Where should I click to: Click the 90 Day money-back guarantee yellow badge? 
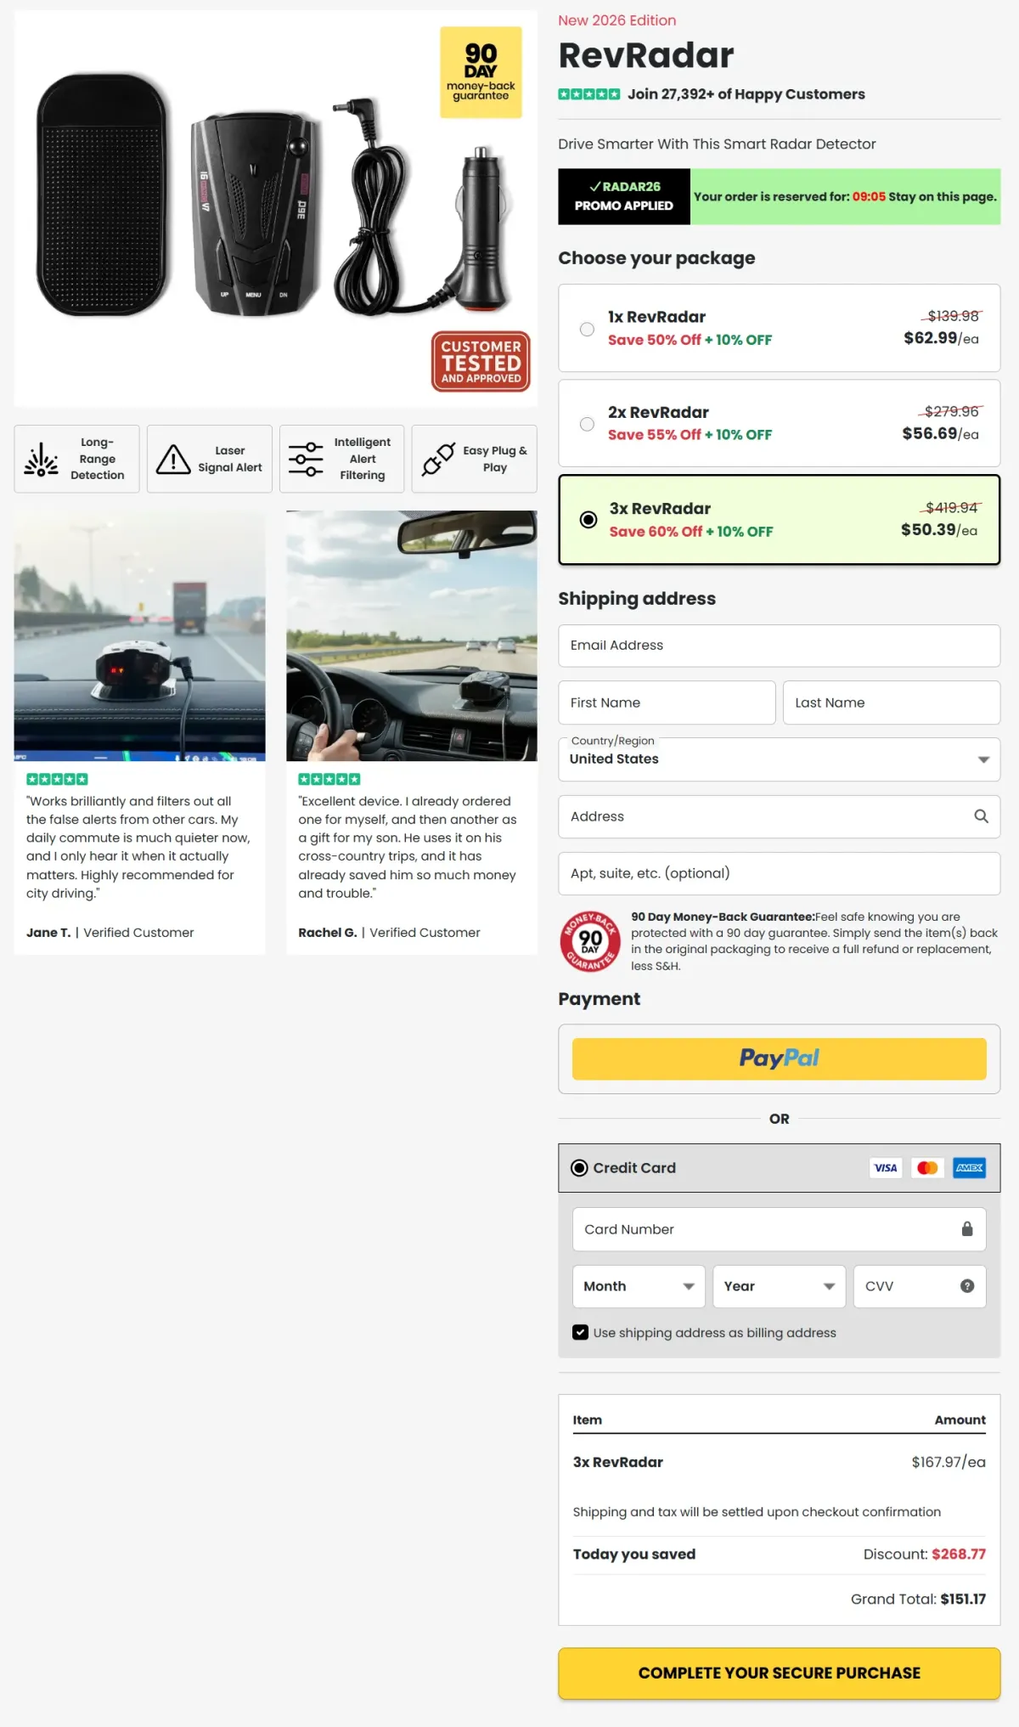481,72
